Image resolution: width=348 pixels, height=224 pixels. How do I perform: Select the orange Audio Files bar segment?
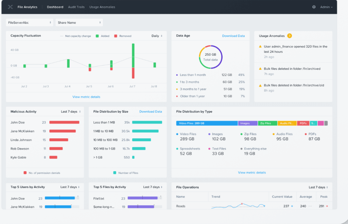(287, 123)
